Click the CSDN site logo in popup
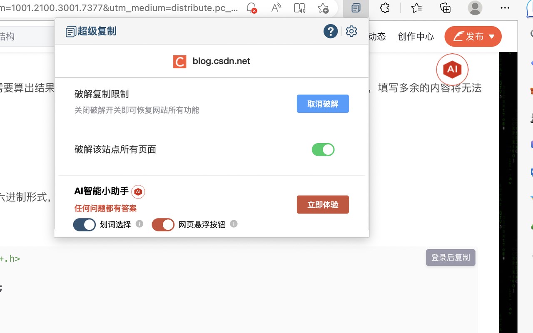Screen dimensions: 533x333 [x=180, y=62]
